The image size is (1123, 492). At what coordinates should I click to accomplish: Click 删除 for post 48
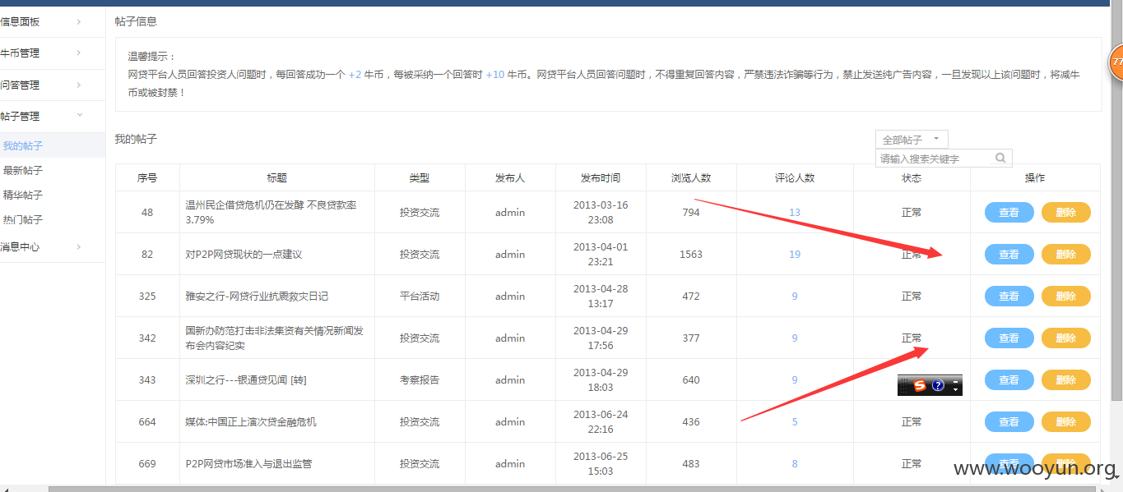(x=1065, y=213)
